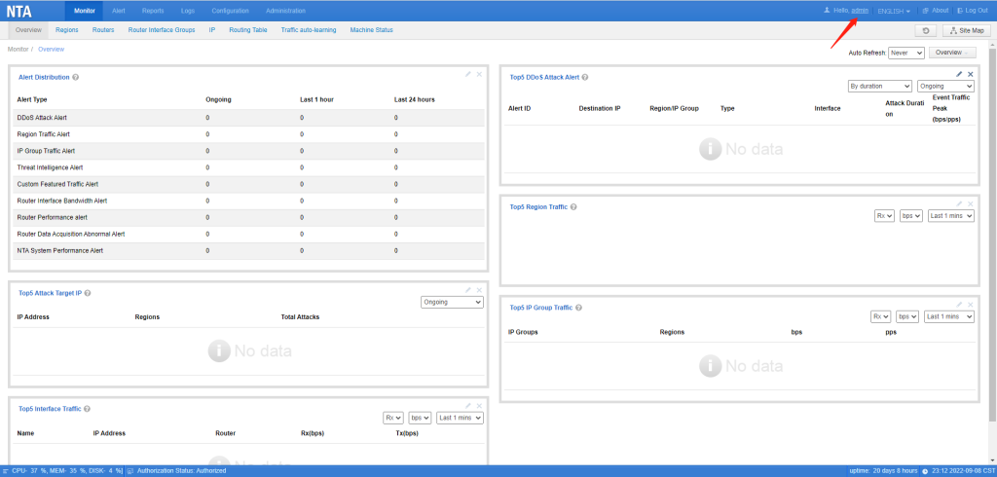This screenshot has width=997, height=477.
Task: Open the IP tab
Action: coord(212,30)
